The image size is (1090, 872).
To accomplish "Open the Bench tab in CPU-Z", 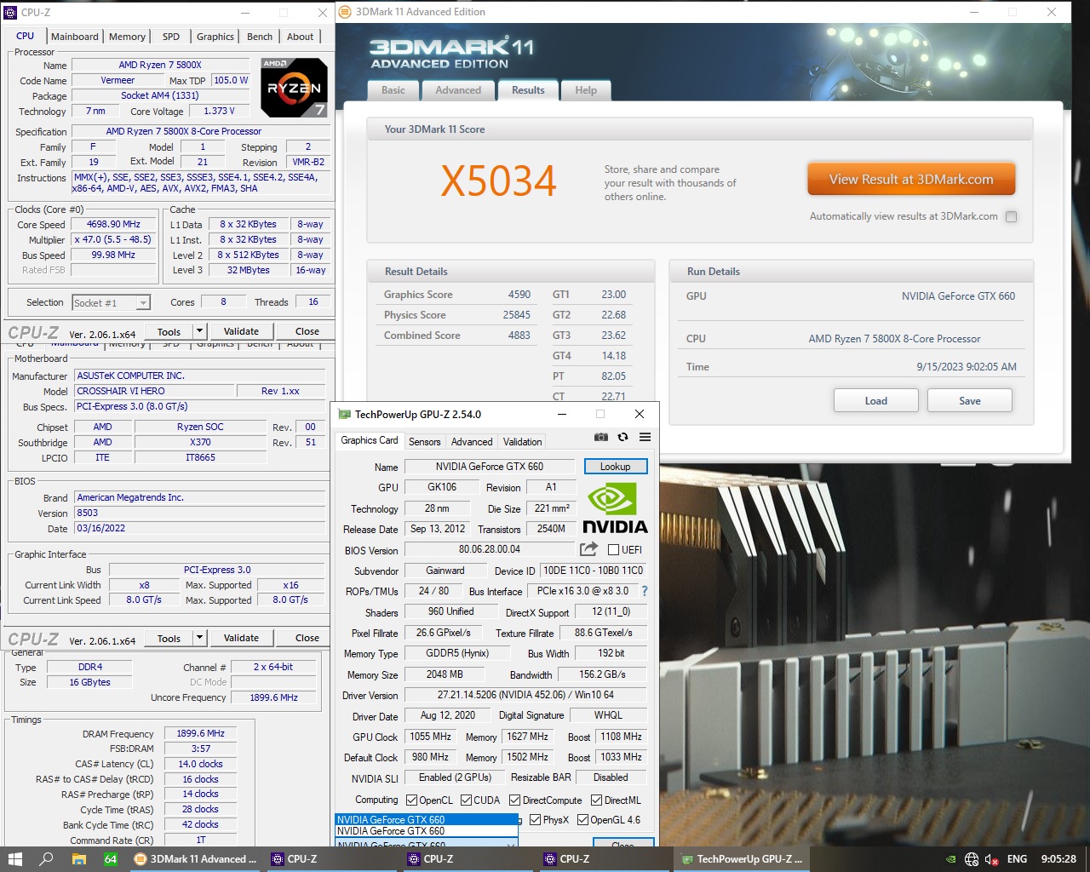I will [260, 37].
